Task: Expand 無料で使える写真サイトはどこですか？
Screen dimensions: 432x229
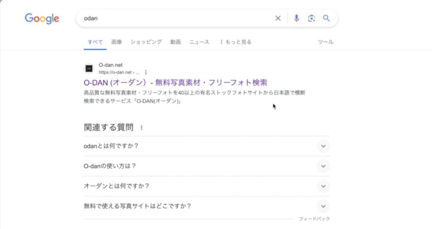Action: pos(207,206)
